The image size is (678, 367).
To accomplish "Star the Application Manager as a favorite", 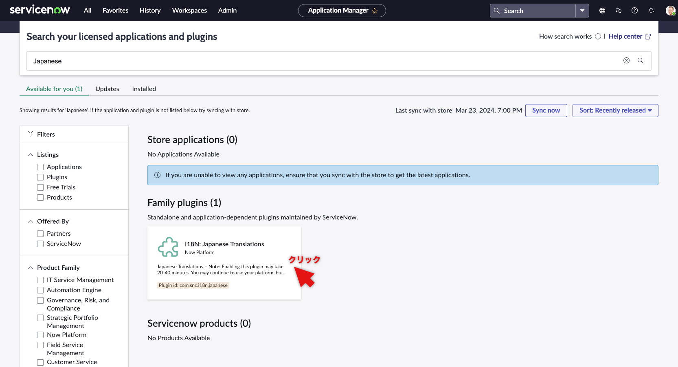I will pos(375,11).
